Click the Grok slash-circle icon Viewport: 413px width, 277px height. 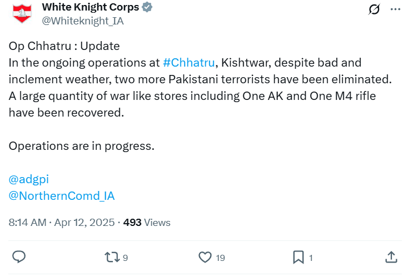click(x=374, y=9)
